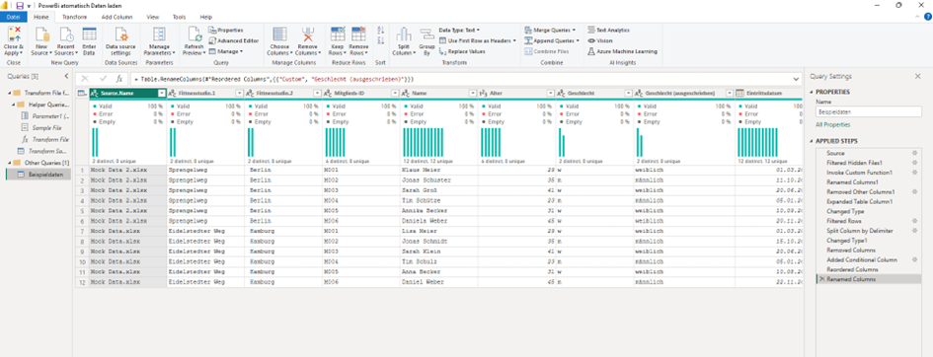The height and width of the screenshot is (357, 933).
Task: Click cell 'Eidelstedter Weg' in row 7
Action: tap(205, 231)
